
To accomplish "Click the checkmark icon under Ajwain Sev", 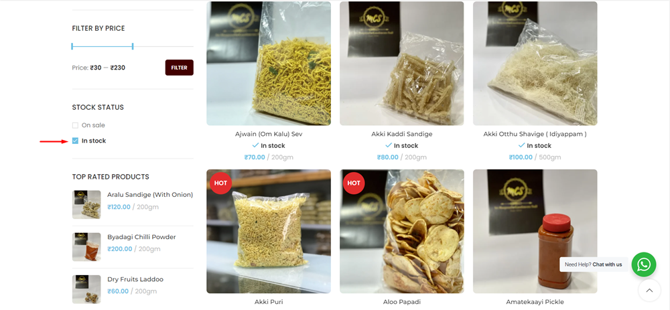I will click(x=255, y=145).
